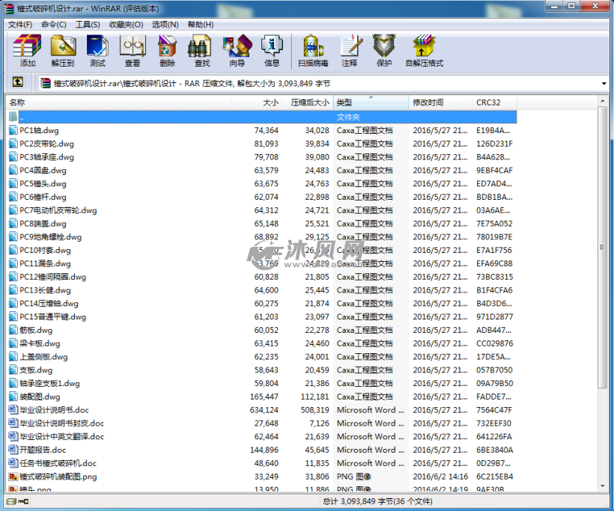This screenshot has height=511, width=614.
Task: Open the Options (选项) menu
Action: point(165,25)
